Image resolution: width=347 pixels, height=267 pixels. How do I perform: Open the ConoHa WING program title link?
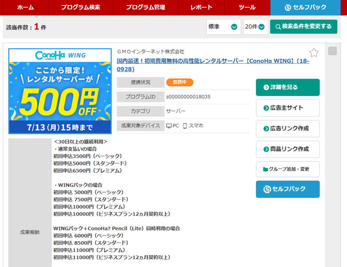[213, 65]
